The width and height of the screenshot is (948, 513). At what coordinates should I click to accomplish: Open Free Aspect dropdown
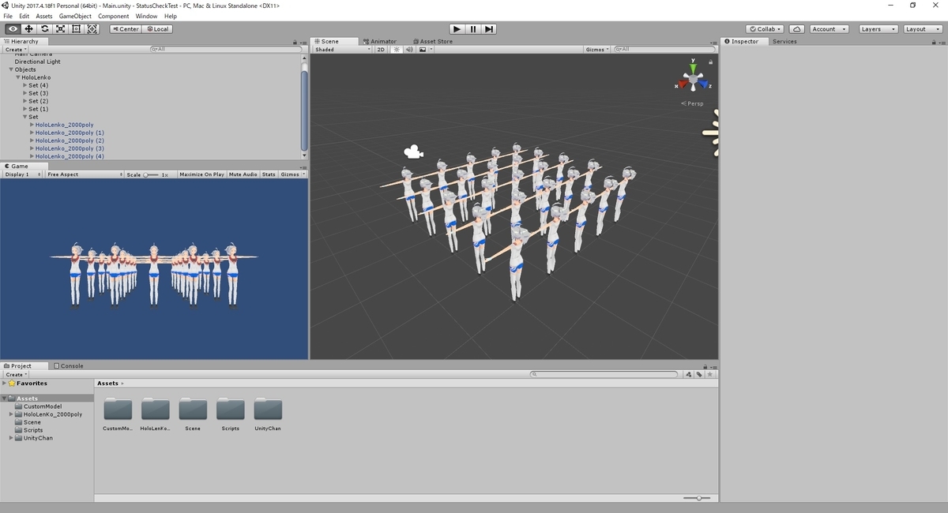pos(83,174)
